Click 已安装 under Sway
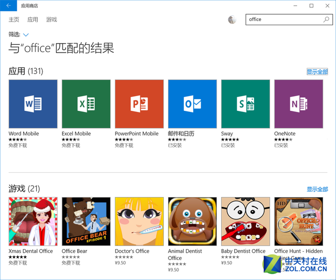Viewport: 336px width, 280px height. (x=228, y=146)
